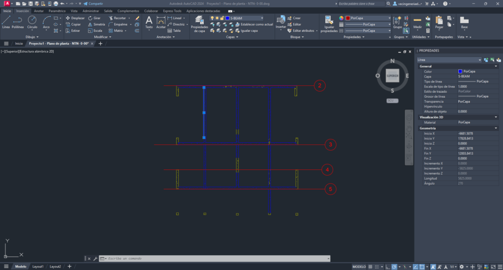Toggle snap mode in status bar

(377, 267)
